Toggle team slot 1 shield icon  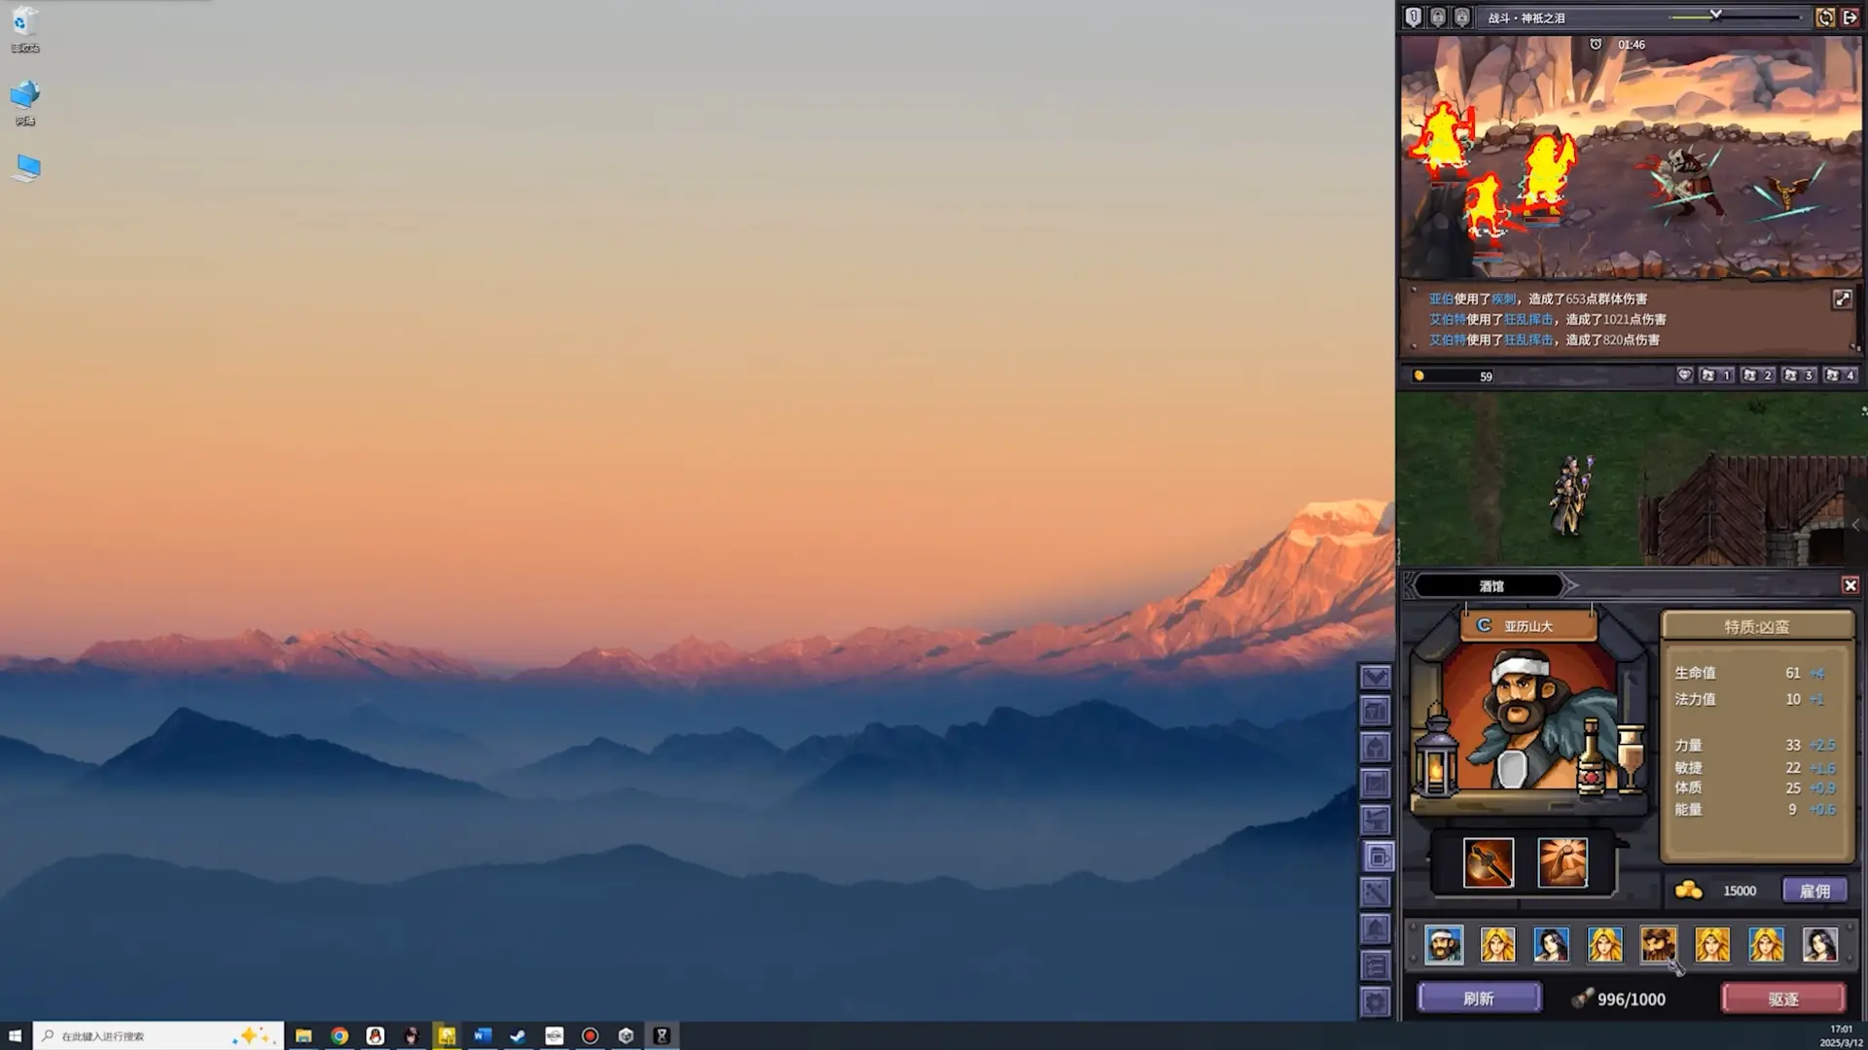pos(1414,17)
